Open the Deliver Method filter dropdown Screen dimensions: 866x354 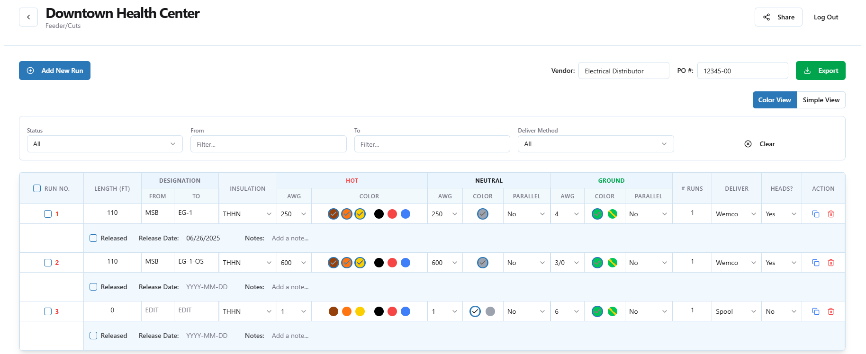pyautogui.click(x=595, y=144)
